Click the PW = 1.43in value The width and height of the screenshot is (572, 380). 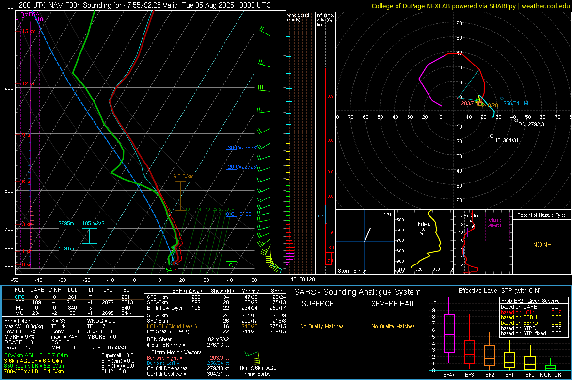[18, 321]
